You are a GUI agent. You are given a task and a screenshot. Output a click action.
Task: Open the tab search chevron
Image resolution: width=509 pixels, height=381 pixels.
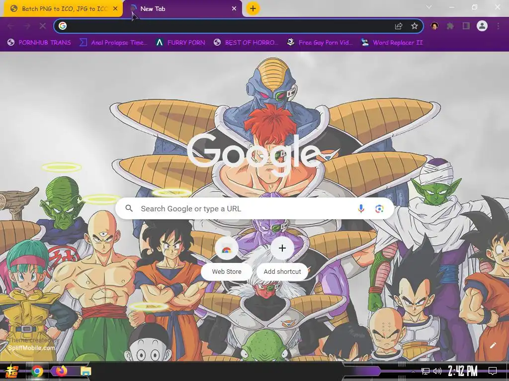429,7
